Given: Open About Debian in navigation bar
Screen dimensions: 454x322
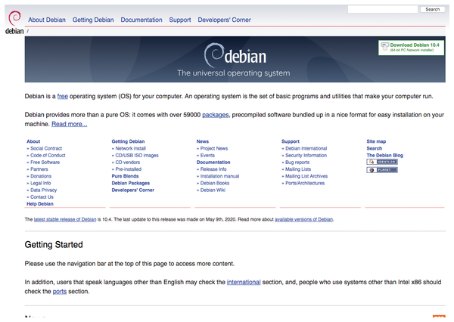Looking at the screenshot, I should (x=47, y=20).
